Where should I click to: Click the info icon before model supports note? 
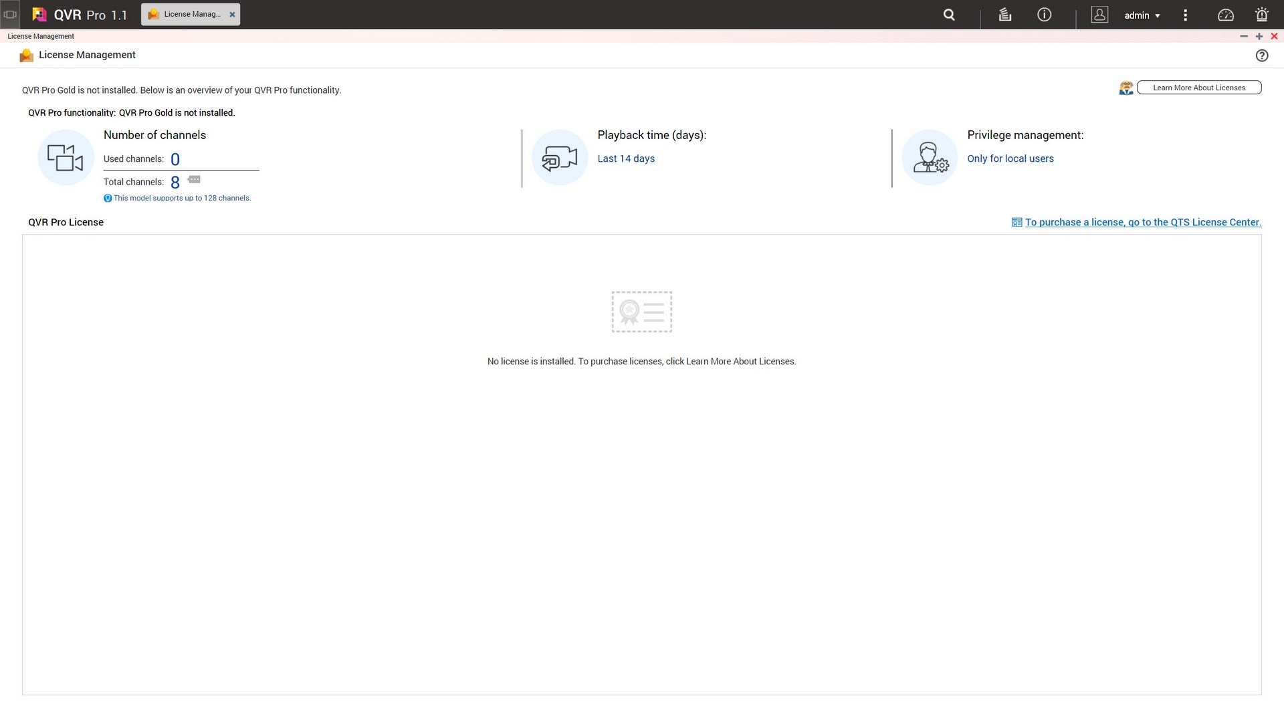[108, 199]
